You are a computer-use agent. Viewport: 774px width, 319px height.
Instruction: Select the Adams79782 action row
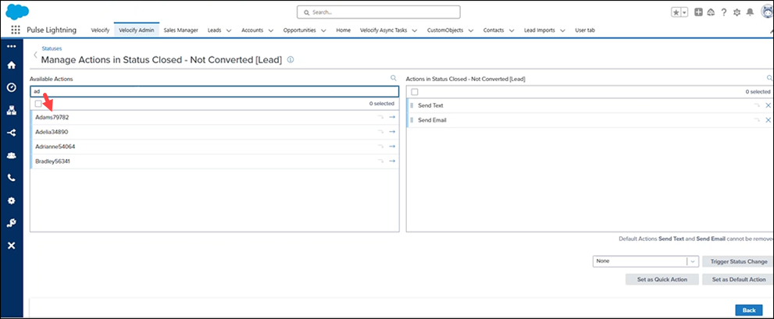tap(215, 117)
